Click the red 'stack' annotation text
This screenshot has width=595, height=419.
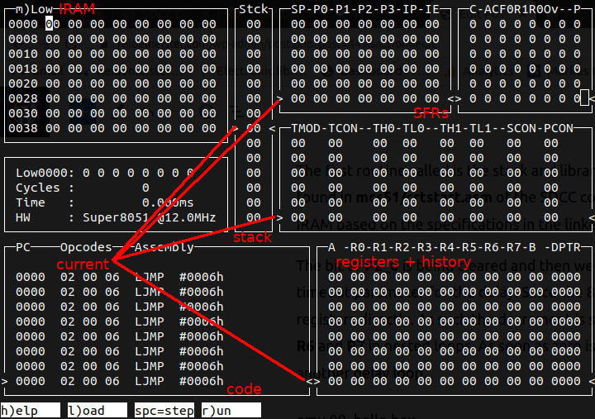[251, 237]
